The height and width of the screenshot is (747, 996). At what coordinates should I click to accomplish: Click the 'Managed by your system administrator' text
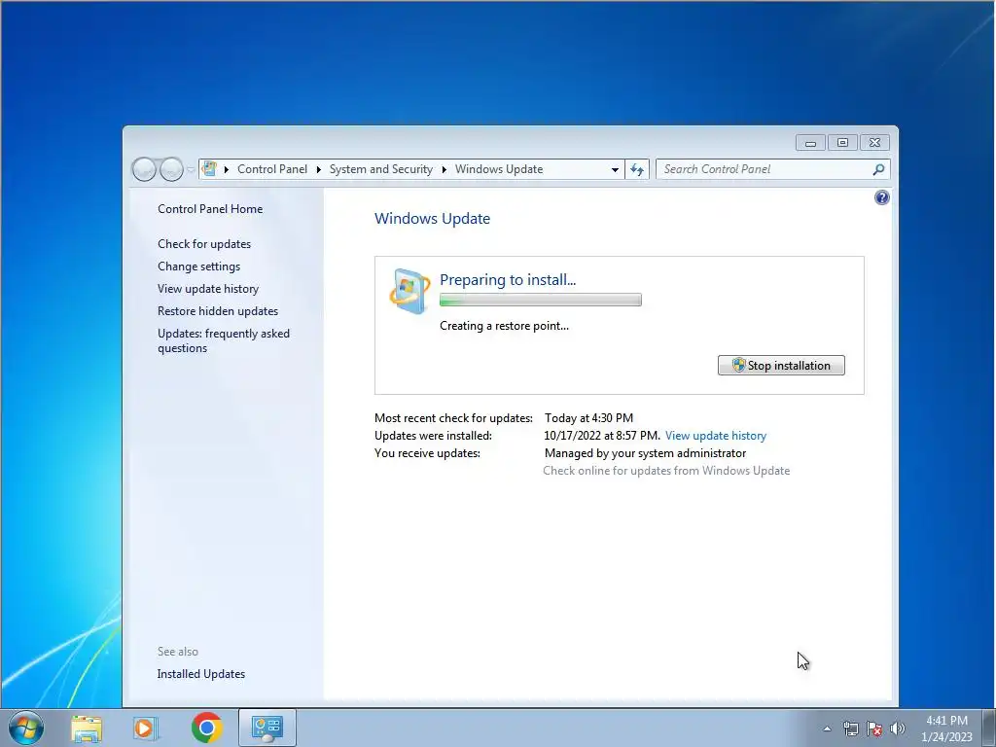pyautogui.click(x=646, y=453)
